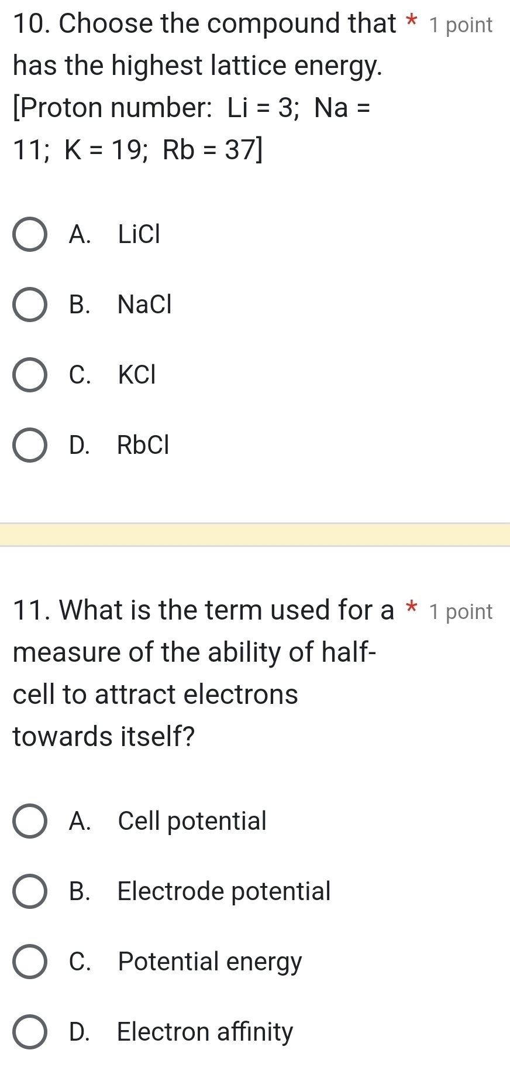
Task: Click the NaCl answer label text
Action: (x=143, y=305)
